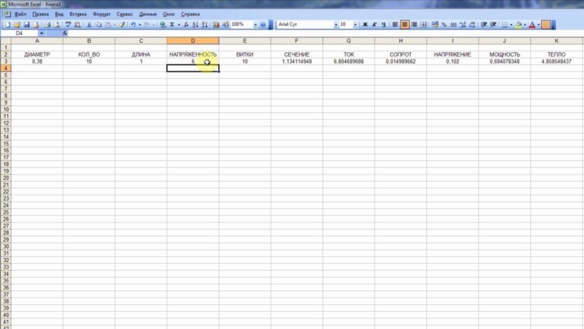Align cell text left
This screenshot has width=584, height=329.
395,25
